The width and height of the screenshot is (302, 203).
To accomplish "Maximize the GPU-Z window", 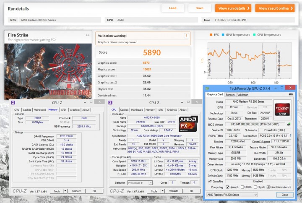I will tap(282, 88).
